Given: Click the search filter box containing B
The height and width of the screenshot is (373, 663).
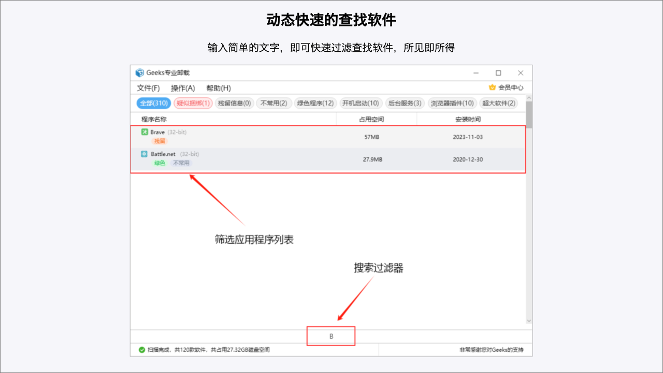Looking at the screenshot, I should (x=331, y=336).
